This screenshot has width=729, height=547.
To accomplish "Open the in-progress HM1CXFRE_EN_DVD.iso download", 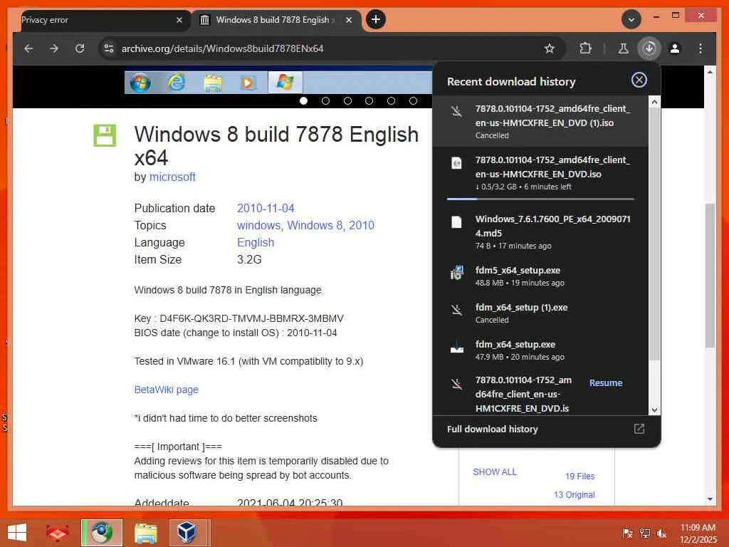I will [540, 172].
